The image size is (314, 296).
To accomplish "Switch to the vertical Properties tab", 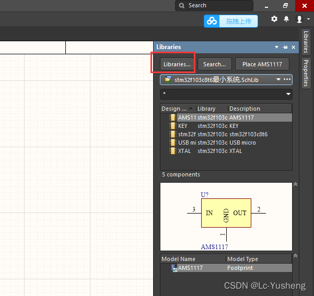I will pos(306,73).
